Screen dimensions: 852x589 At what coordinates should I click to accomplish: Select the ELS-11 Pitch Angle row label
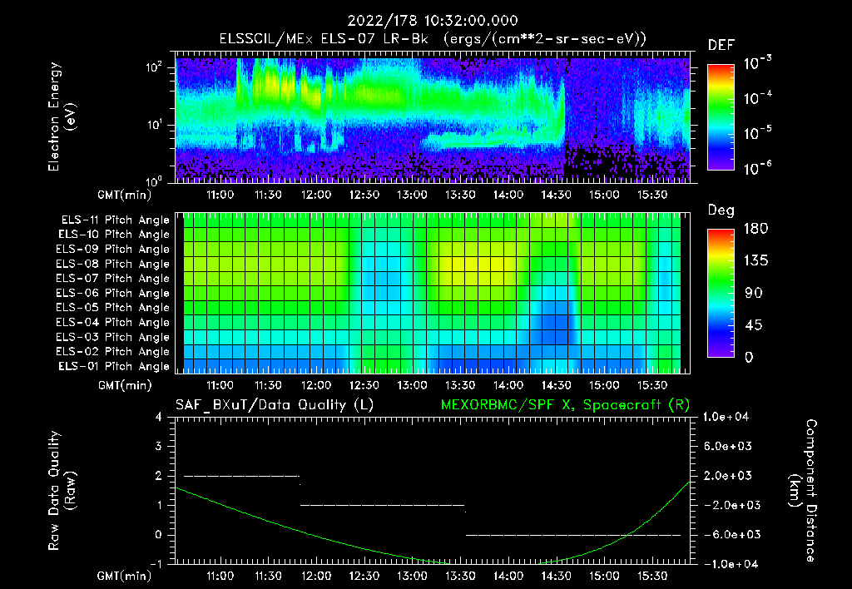pyautogui.click(x=115, y=220)
